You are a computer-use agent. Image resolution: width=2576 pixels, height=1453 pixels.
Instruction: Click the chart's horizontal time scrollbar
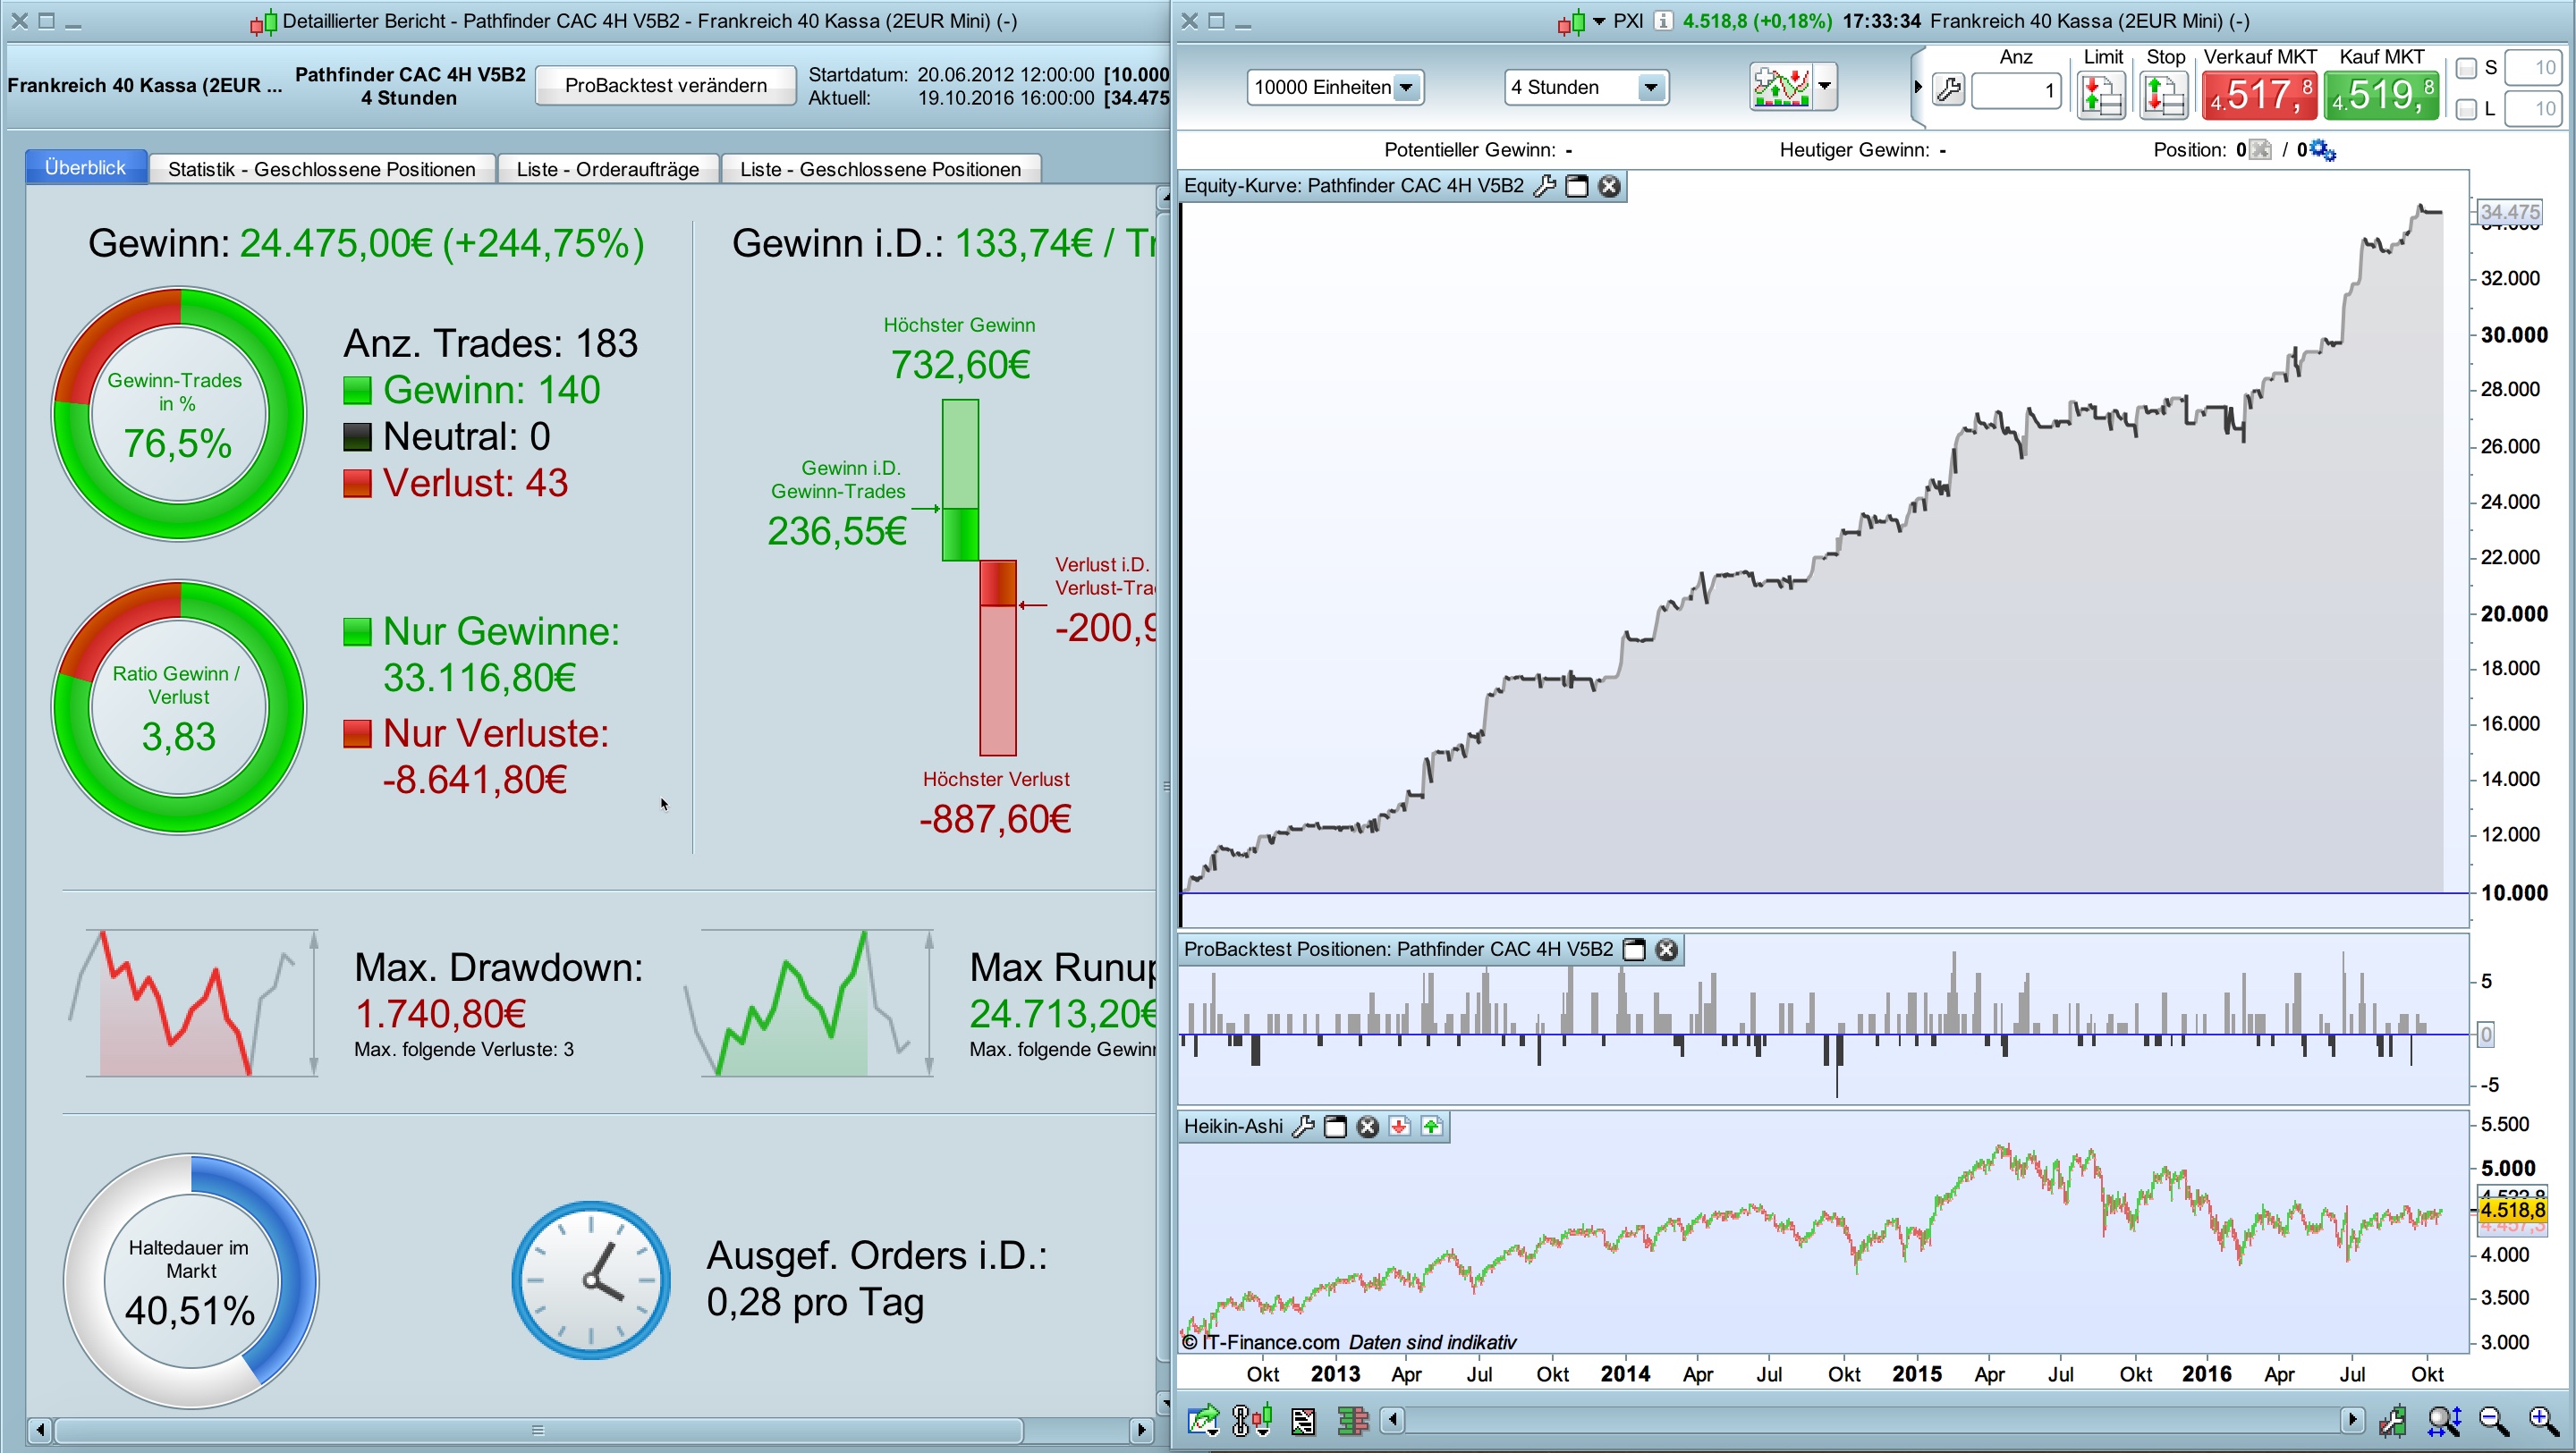1870,1420
